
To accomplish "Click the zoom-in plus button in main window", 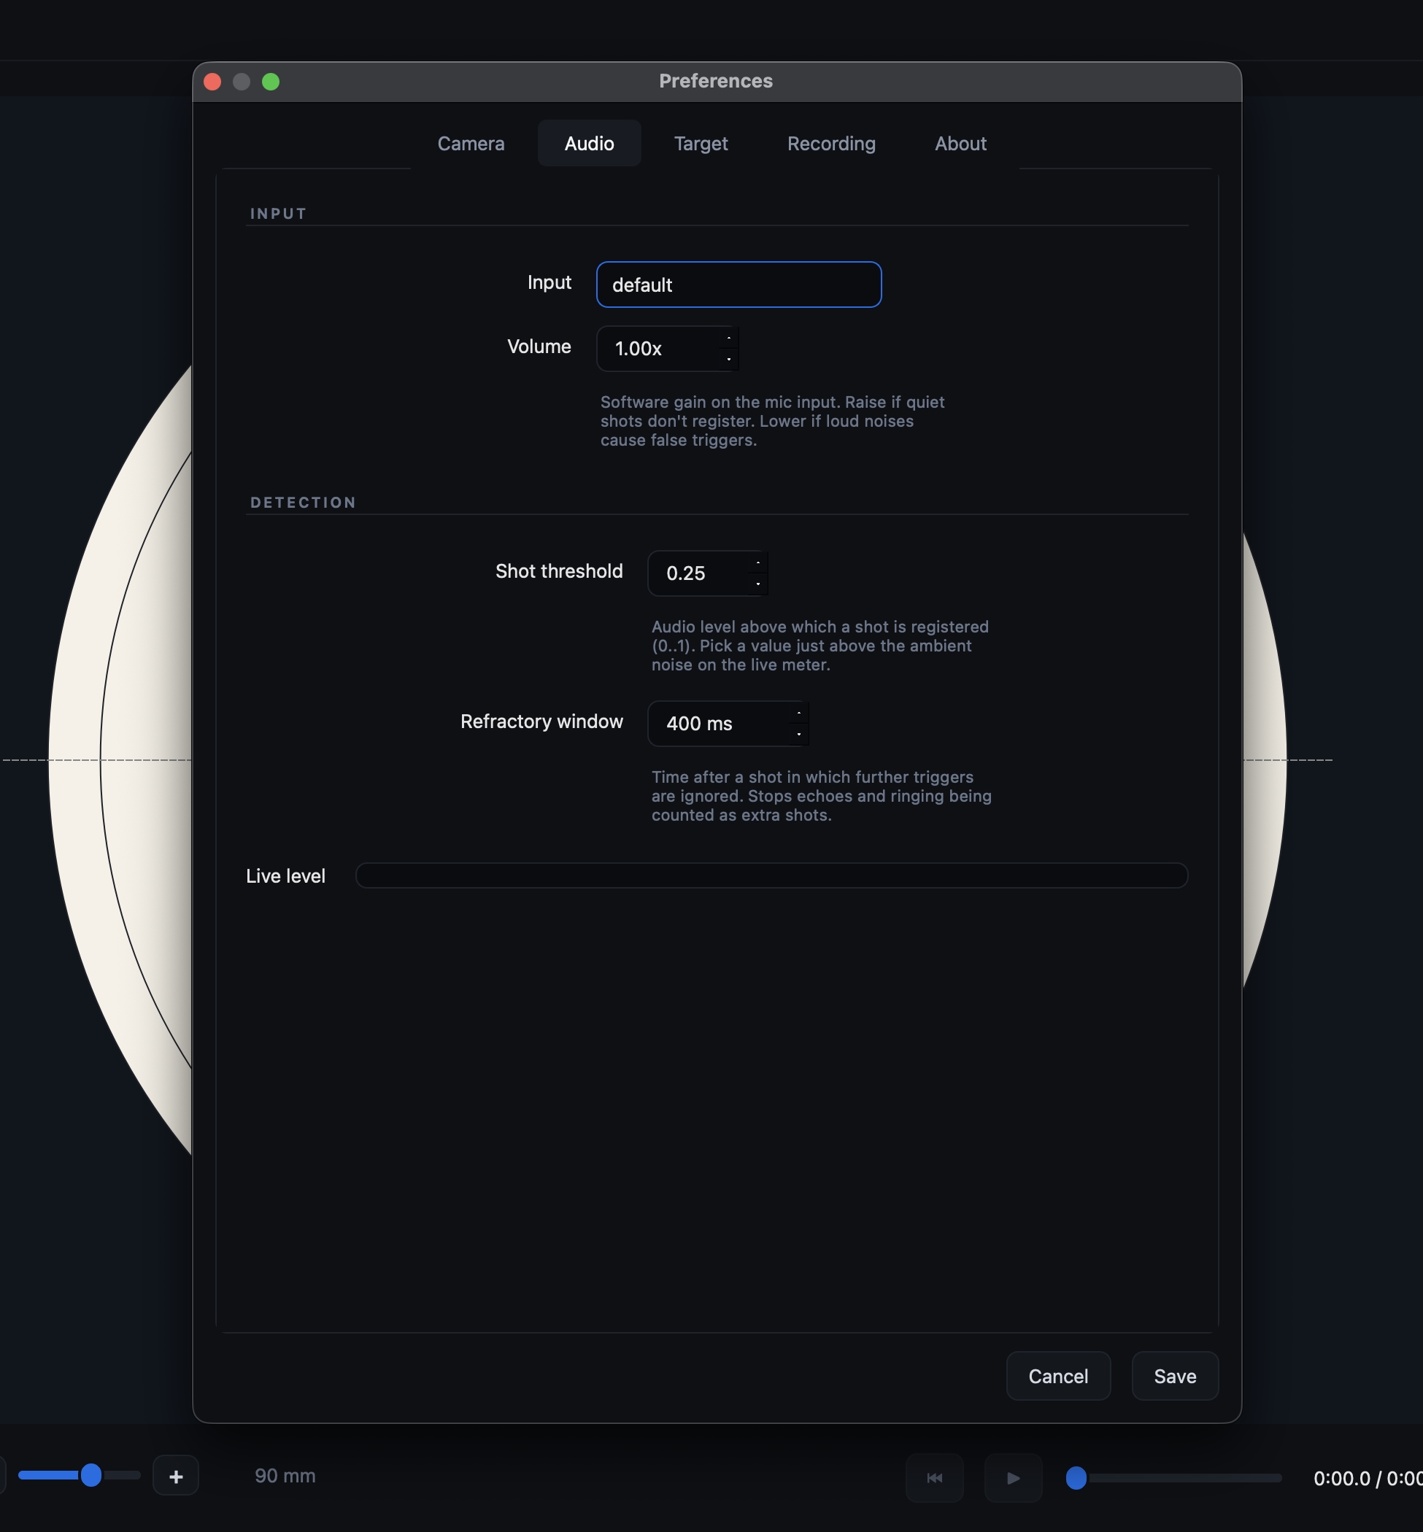I will click(176, 1476).
